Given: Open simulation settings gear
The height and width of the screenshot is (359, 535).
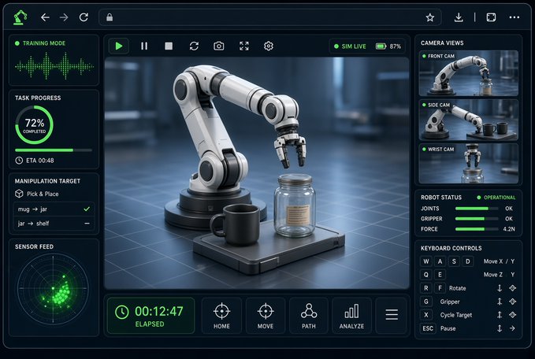Looking at the screenshot, I should (x=269, y=46).
